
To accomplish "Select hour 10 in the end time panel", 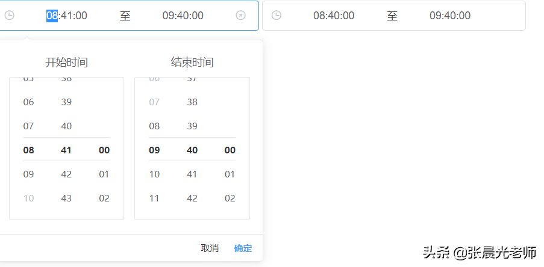I will point(154,174).
